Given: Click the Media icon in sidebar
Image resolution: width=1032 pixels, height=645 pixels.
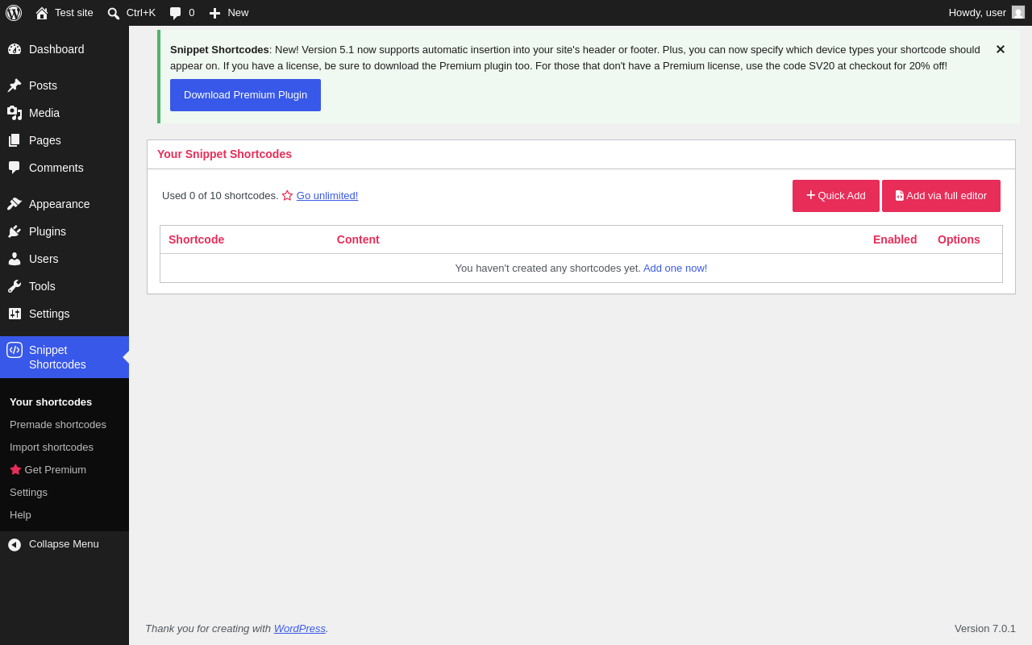Looking at the screenshot, I should click(x=15, y=113).
